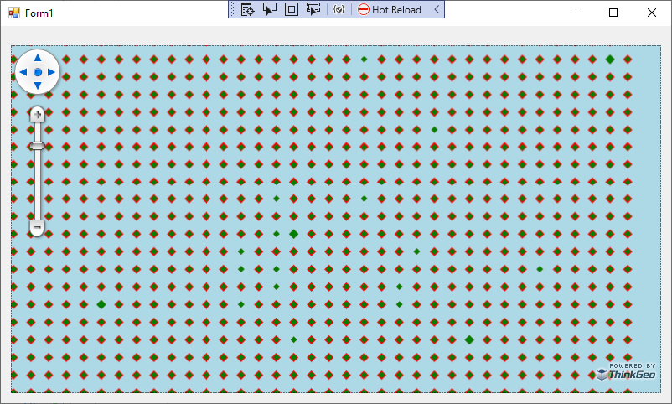This screenshot has height=404, width=672.
Task: Pan map left with west arrow
Action: click(x=23, y=72)
